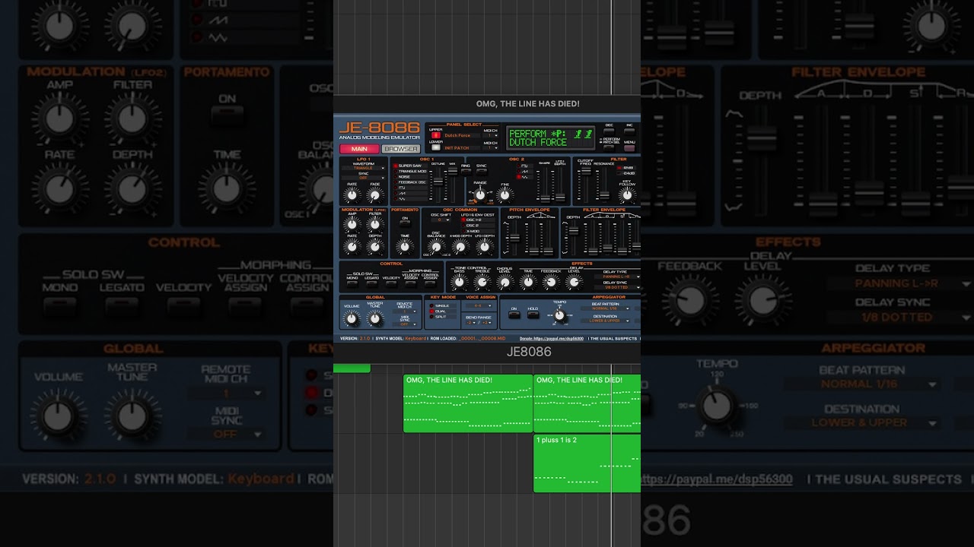The height and width of the screenshot is (547, 974).
Task: Open the OSC Shift dropdown
Action: pyautogui.click(x=441, y=220)
